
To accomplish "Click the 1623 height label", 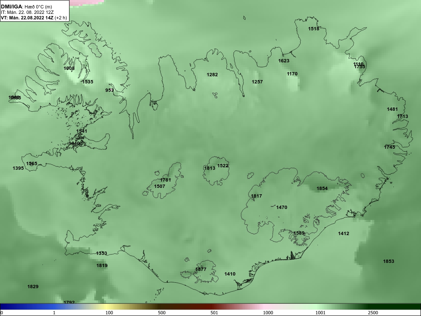I will coord(284,61).
